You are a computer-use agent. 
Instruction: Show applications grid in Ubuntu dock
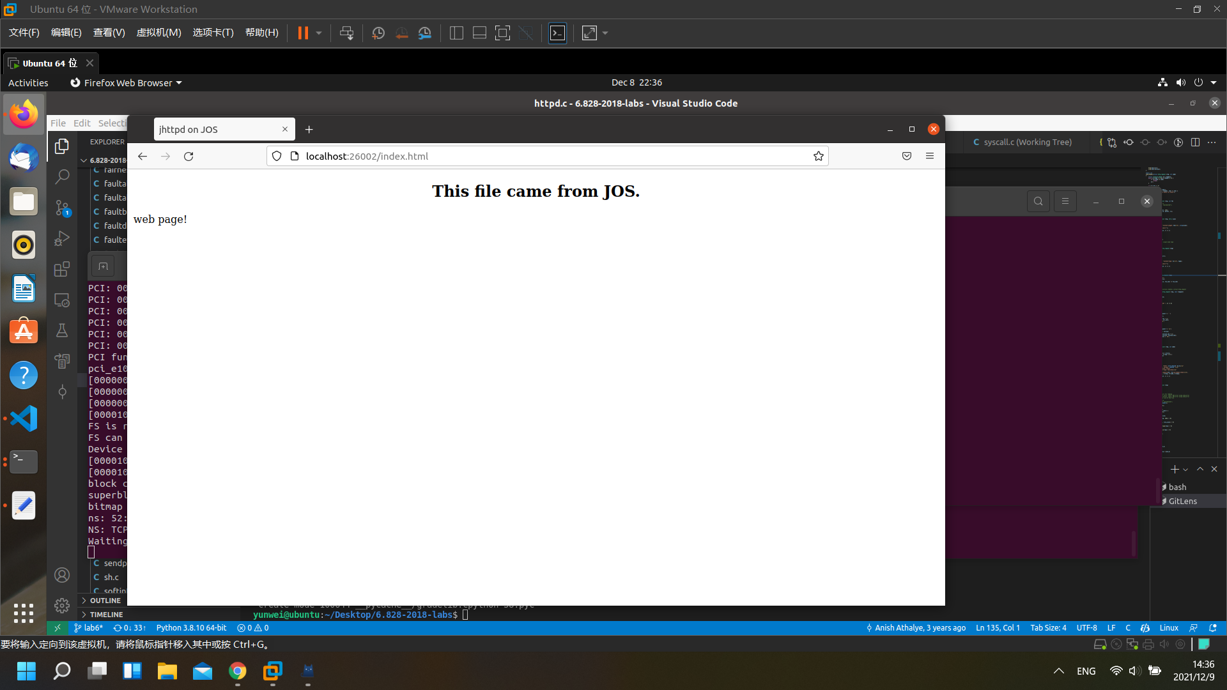point(24,613)
